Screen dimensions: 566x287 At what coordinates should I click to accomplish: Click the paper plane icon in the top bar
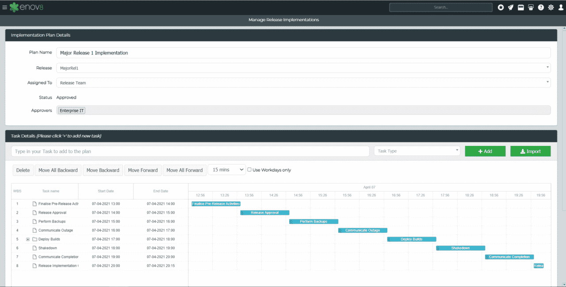[511, 7]
